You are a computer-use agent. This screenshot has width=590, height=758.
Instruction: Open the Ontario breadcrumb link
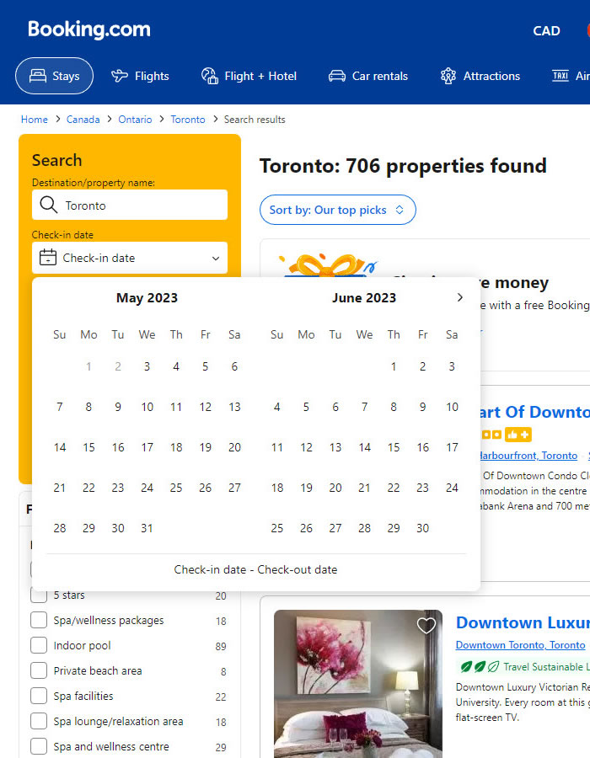pyautogui.click(x=135, y=120)
